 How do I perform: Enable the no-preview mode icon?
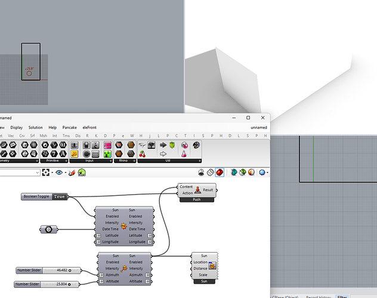click(x=201, y=173)
